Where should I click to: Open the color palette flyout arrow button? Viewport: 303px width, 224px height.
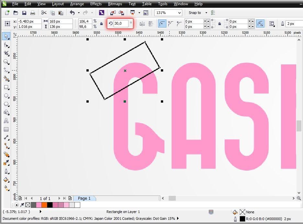pos(17,205)
